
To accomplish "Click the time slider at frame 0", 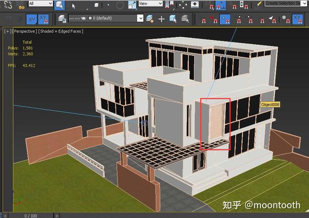I will (x=31, y=215).
